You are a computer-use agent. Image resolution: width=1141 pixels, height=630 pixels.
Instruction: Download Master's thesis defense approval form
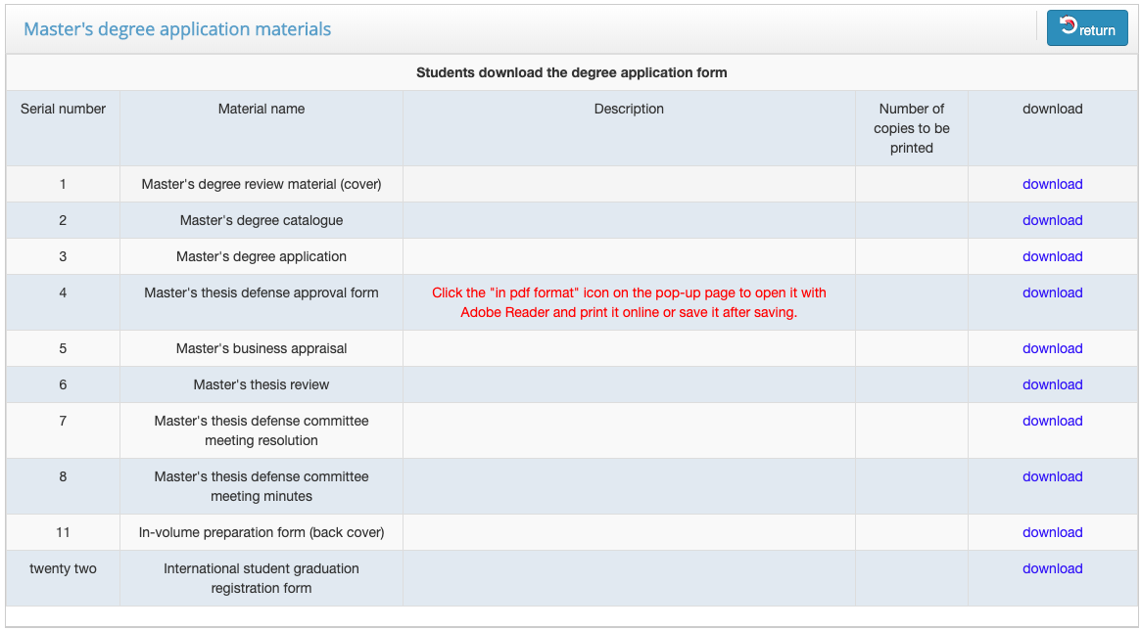click(1052, 292)
